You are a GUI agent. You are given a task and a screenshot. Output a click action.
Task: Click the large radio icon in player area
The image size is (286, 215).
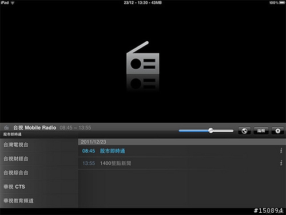point(143,58)
